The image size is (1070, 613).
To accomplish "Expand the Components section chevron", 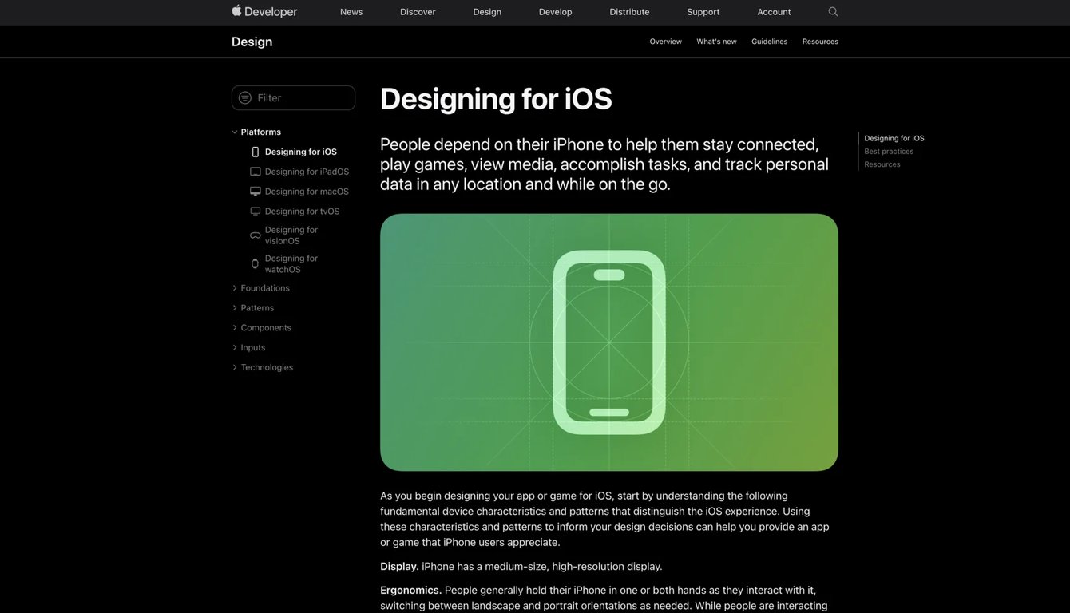I will point(235,328).
